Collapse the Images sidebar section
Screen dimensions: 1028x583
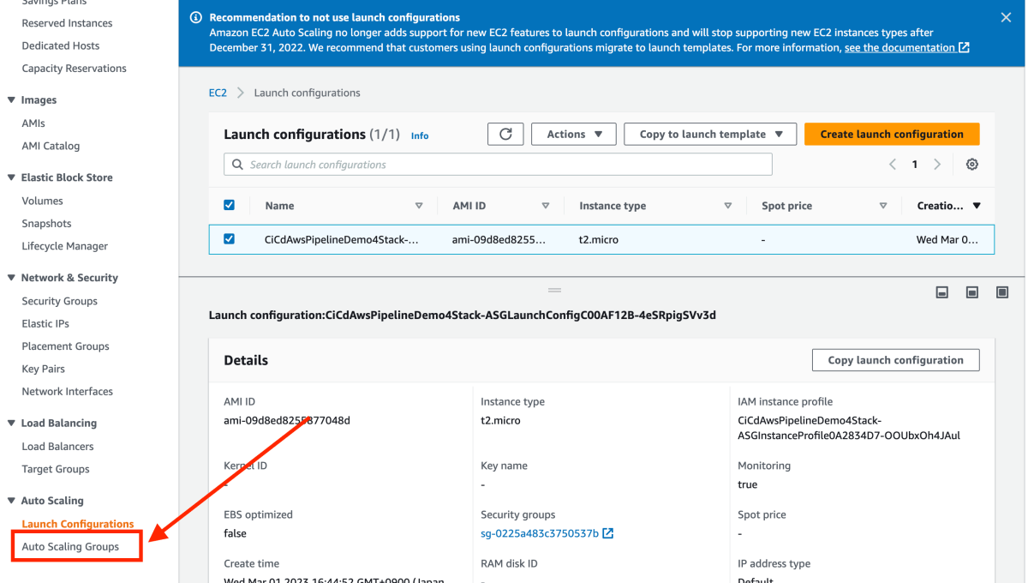11,100
